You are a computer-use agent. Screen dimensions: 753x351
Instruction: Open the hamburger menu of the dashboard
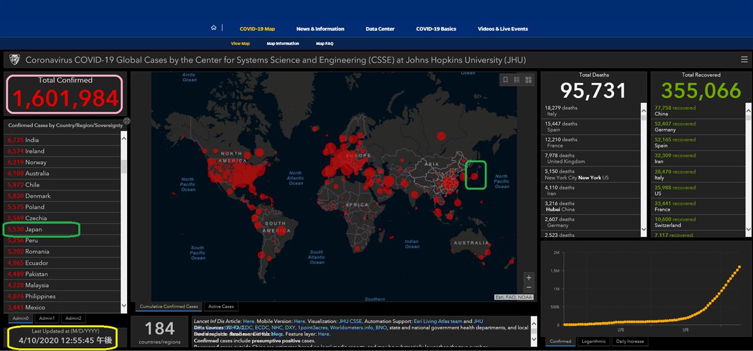tap(744, 59)
